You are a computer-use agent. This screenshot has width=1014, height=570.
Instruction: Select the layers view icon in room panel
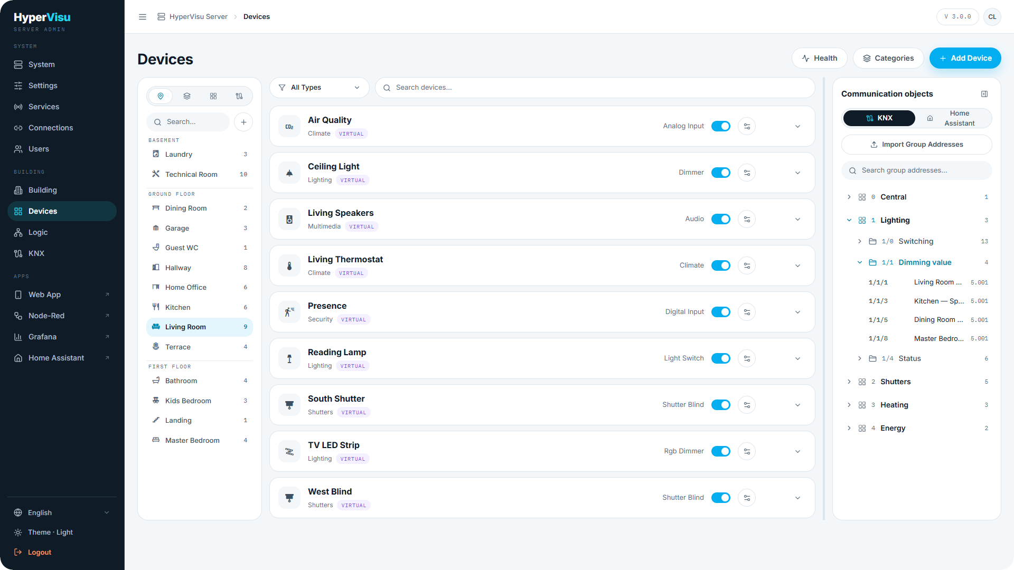[x=187, y=96]
